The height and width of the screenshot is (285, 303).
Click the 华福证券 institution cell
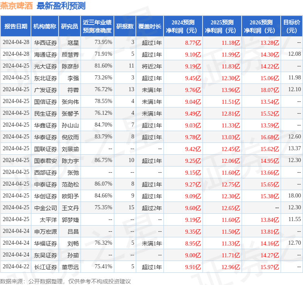[46, 243]
